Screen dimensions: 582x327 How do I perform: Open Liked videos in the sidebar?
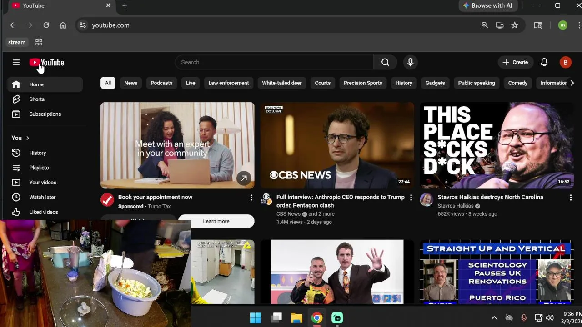45,212
